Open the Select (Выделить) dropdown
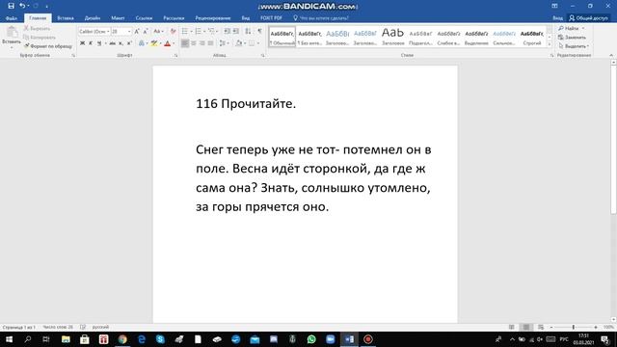This screenshot has width=617, height=347. click(574, 46)
